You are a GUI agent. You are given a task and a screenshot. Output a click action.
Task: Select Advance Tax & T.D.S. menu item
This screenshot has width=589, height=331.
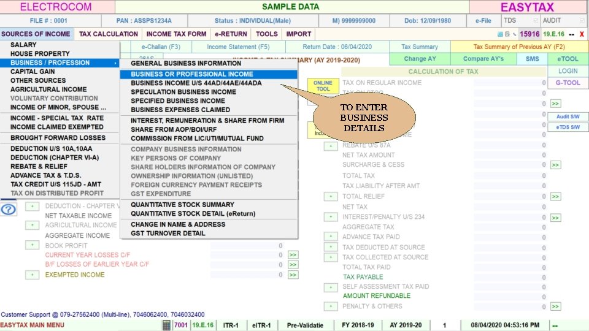(x=60, y=176)
